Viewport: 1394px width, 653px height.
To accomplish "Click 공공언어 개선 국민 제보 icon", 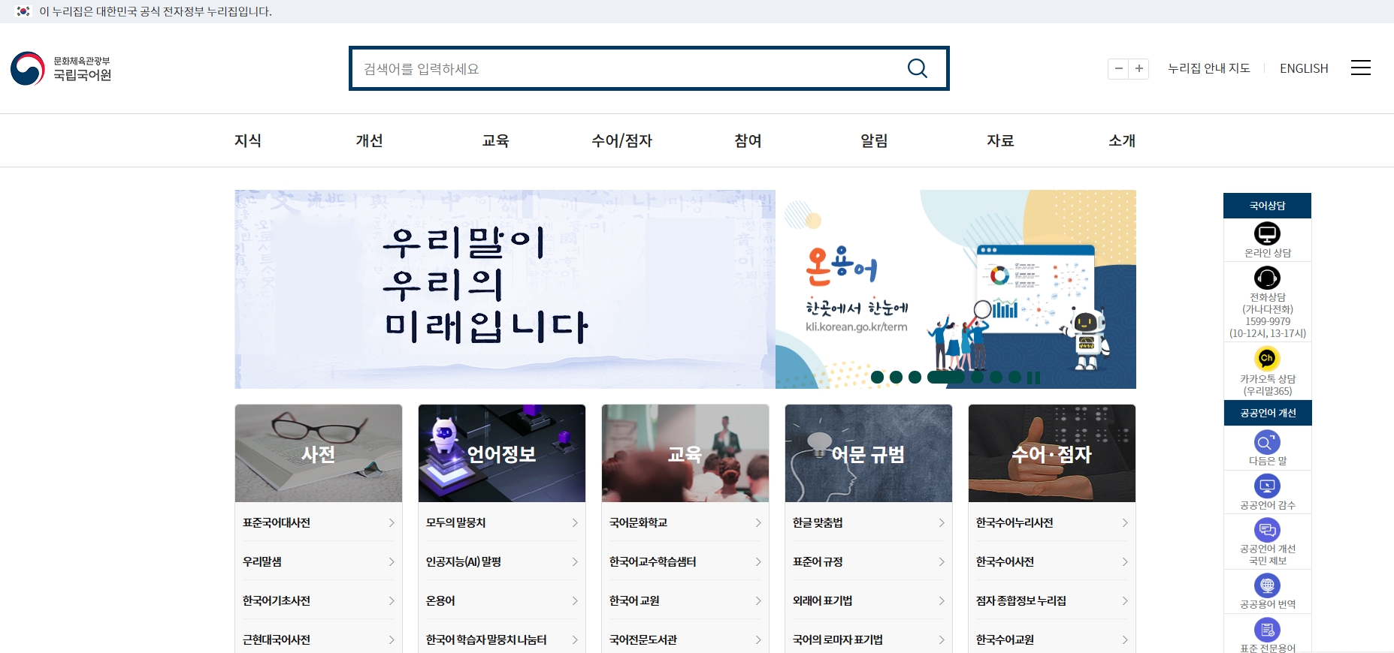I will click(1267, 530).
